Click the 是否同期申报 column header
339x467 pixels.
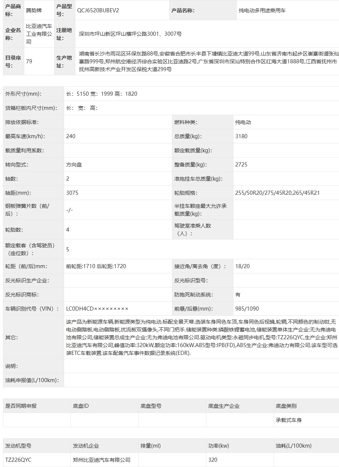21,406
